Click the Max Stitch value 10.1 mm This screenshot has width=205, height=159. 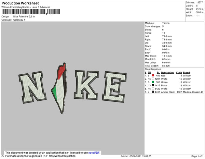(x=167, y=56)
